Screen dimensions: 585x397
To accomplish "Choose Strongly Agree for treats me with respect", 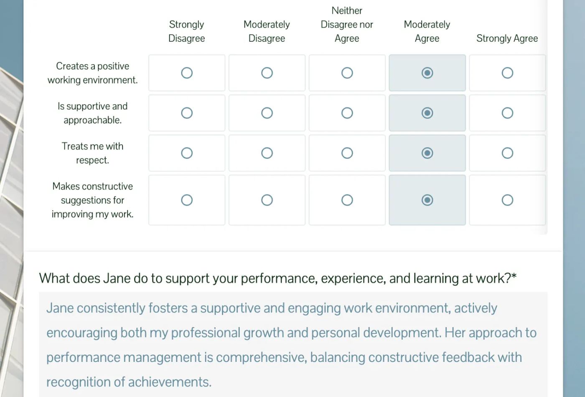I will click(x=507, y=153).
